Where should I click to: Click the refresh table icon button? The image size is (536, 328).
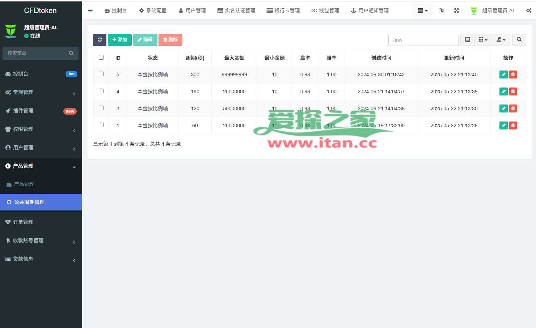click(100, 40)
